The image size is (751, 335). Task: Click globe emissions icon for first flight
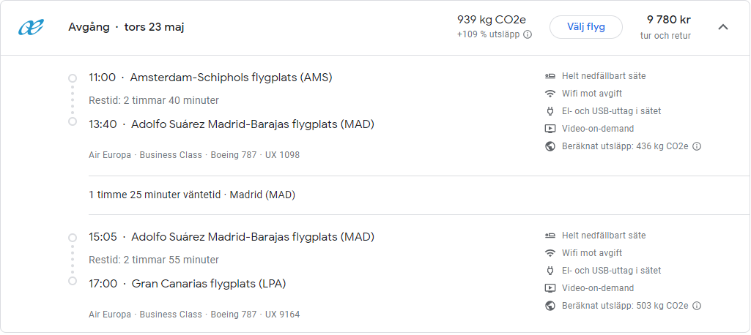click(x=550, y=146)
